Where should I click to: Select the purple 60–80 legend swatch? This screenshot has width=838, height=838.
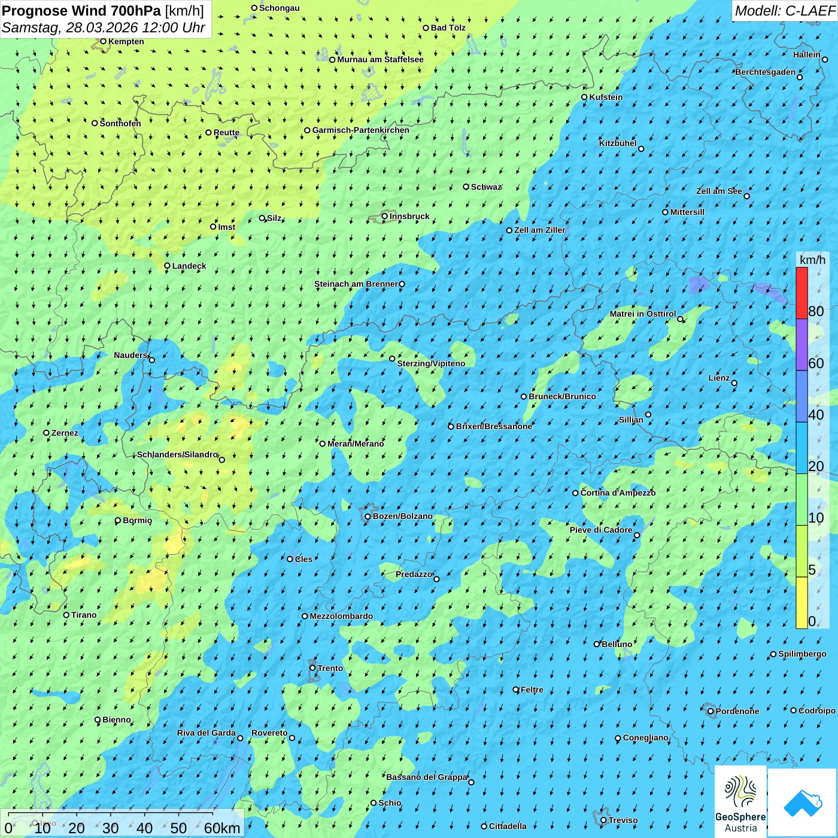(x=801, y=345)
